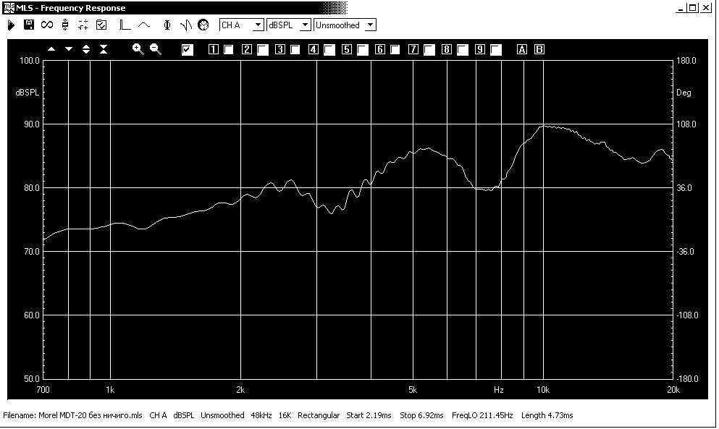The image size is (719, 429).
Task: Click zoom in magnifier icon
Action: pyautogui.click(x=138, y=49)
